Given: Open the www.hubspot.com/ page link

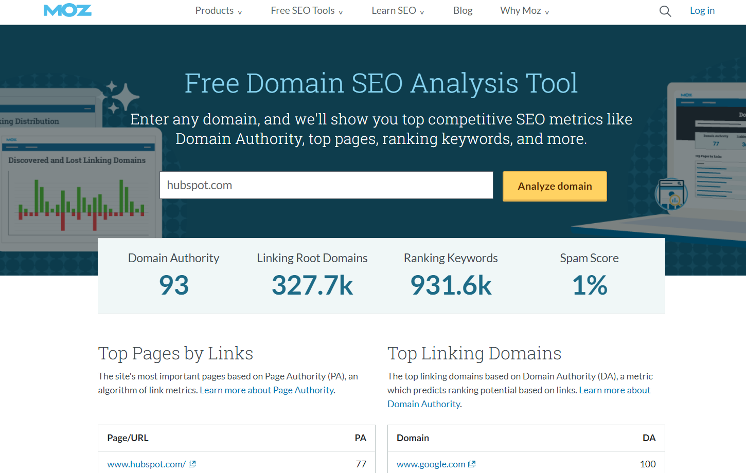Looking at the screenshot, I should (x=146, y=464).
